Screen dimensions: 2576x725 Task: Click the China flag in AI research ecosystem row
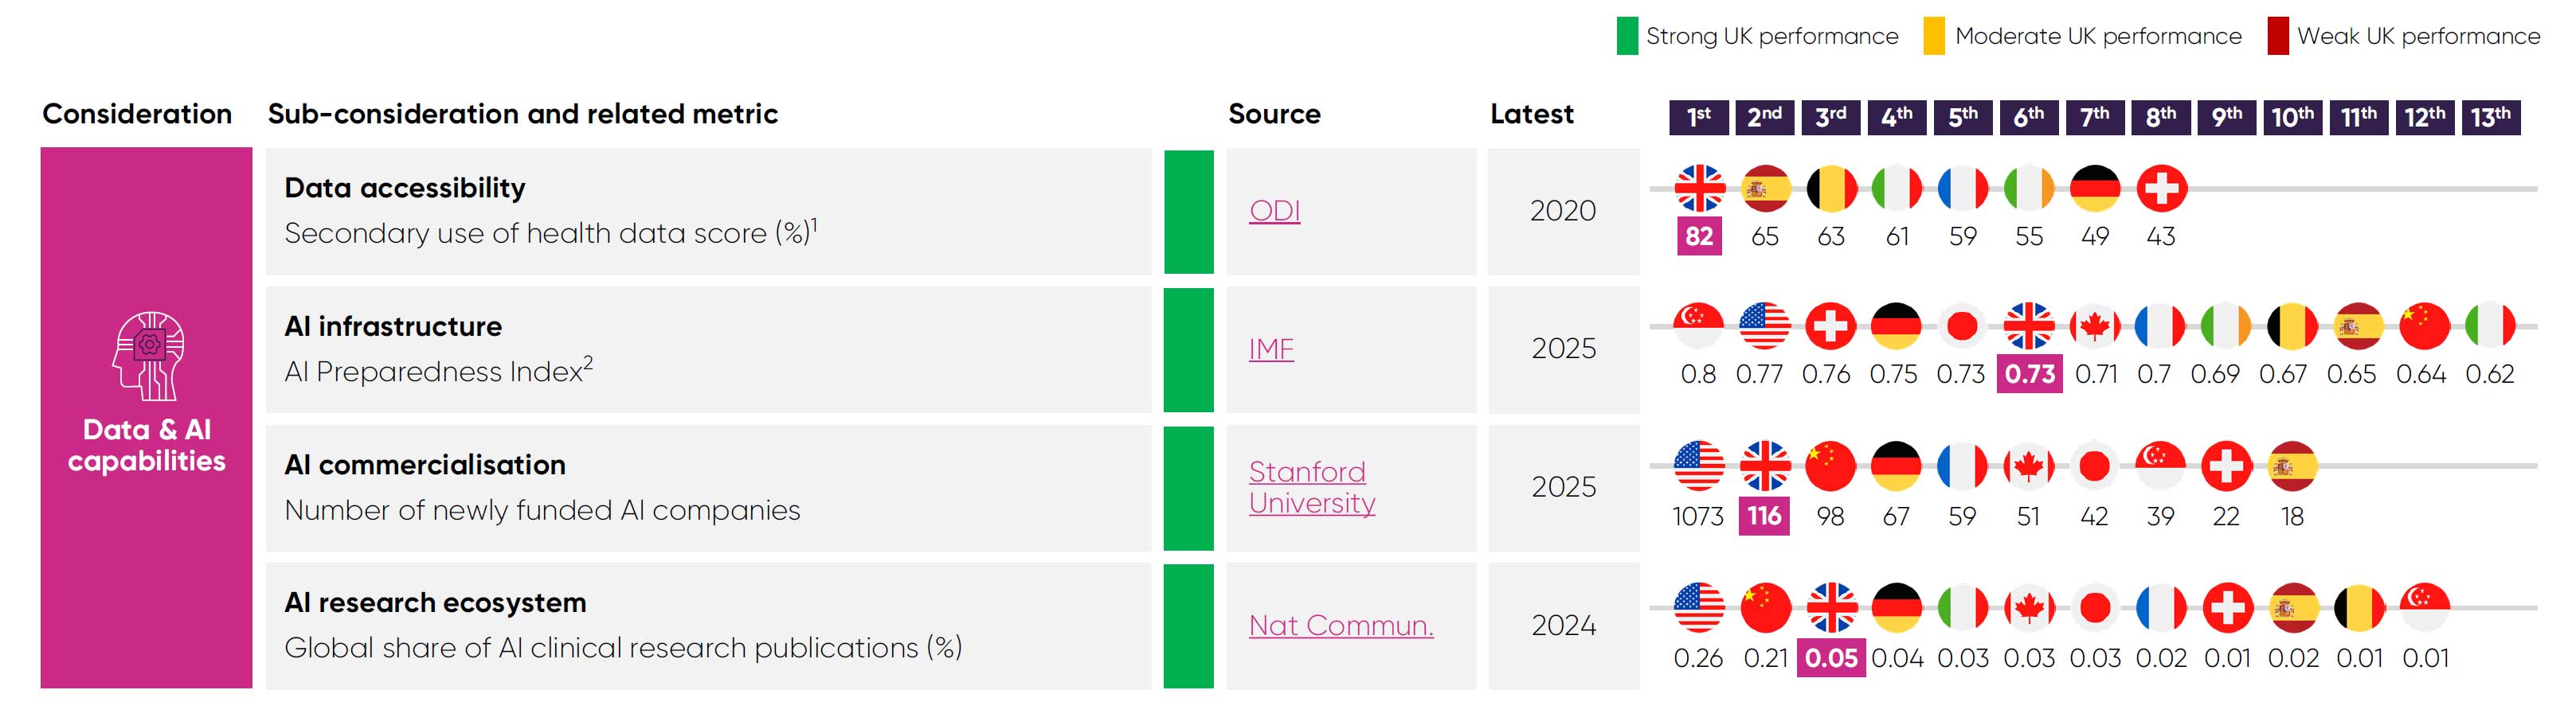pos(1765,607)
